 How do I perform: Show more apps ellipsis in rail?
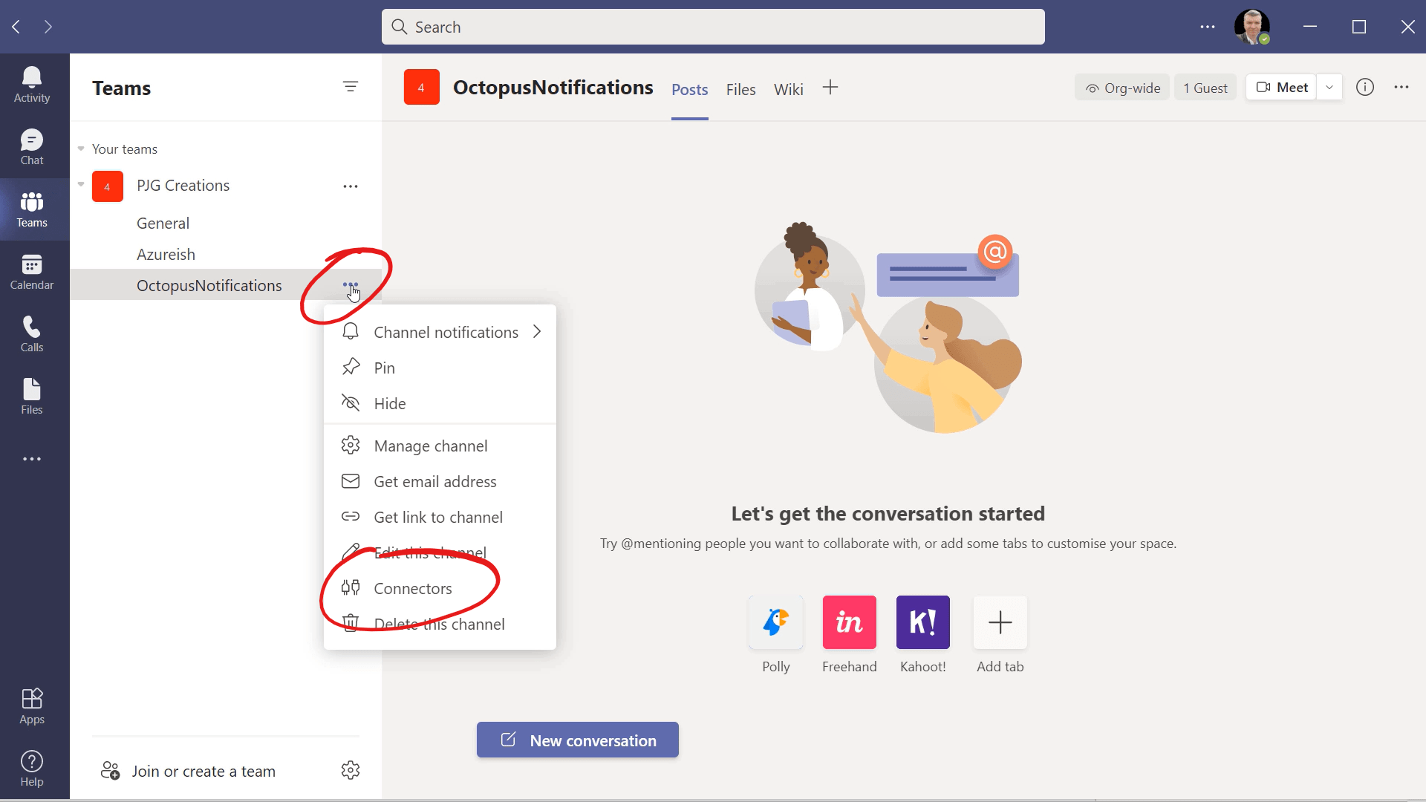pyautogui.click(x=32, y=459)
